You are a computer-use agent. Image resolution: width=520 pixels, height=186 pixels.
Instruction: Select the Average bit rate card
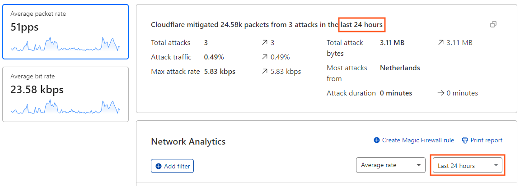[x=66, y=94]
